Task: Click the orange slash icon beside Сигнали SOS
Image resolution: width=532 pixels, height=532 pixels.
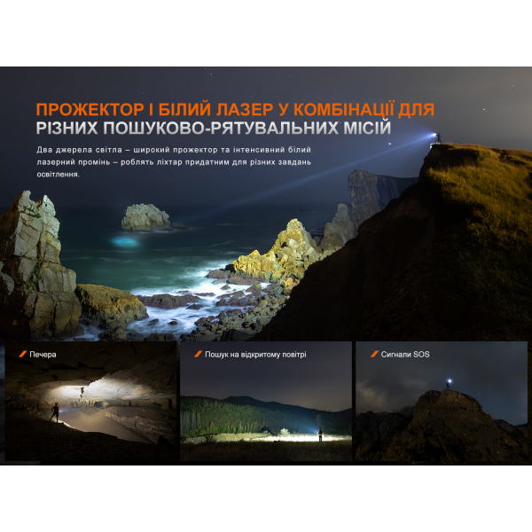Action: [x=372, y=354]
